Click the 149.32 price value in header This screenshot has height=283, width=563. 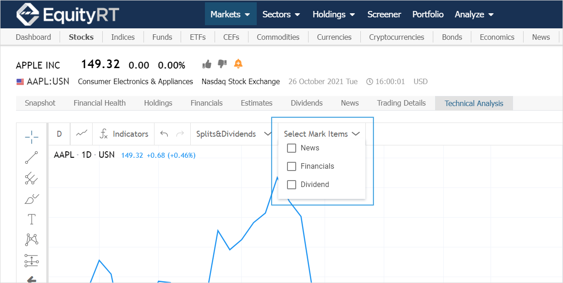coord(100,64)
